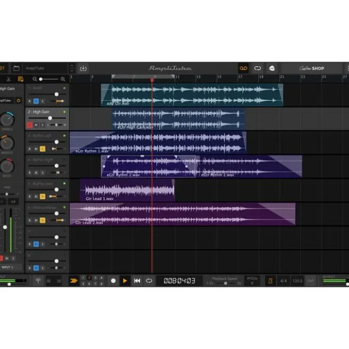
Task: Click the red playhead marker on ruler
Action: tap(152, 80)
